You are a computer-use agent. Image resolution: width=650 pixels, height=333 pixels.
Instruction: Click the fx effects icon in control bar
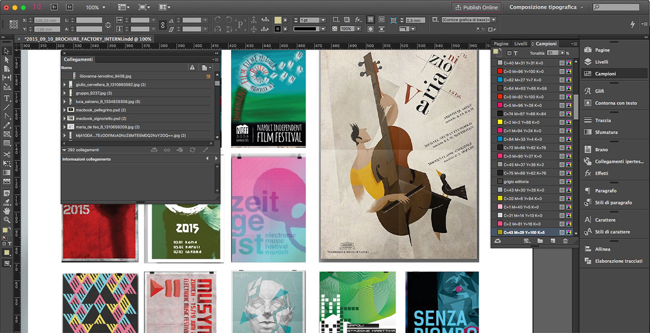pos(358,20)
